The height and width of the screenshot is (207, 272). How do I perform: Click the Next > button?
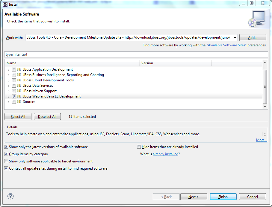[194, 197]
